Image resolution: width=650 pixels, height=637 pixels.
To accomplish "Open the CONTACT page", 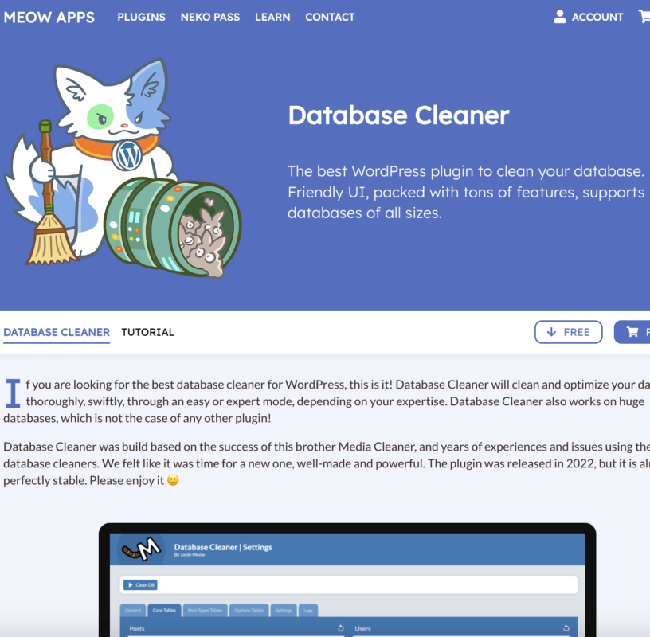I will (330, 17).
